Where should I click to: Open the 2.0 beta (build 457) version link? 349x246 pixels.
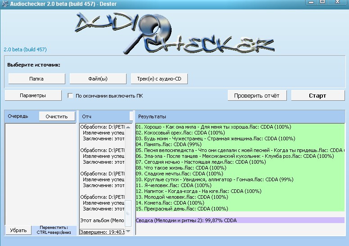(x=25, y=49)
